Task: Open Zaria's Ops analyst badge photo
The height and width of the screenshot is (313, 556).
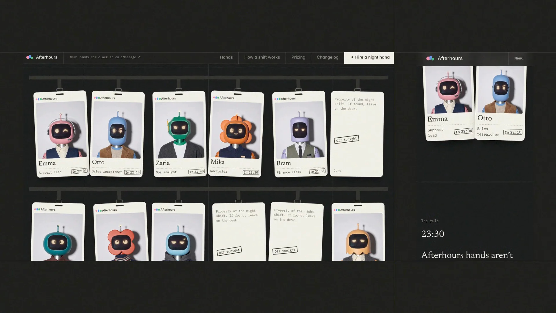Action: (179, 130)
